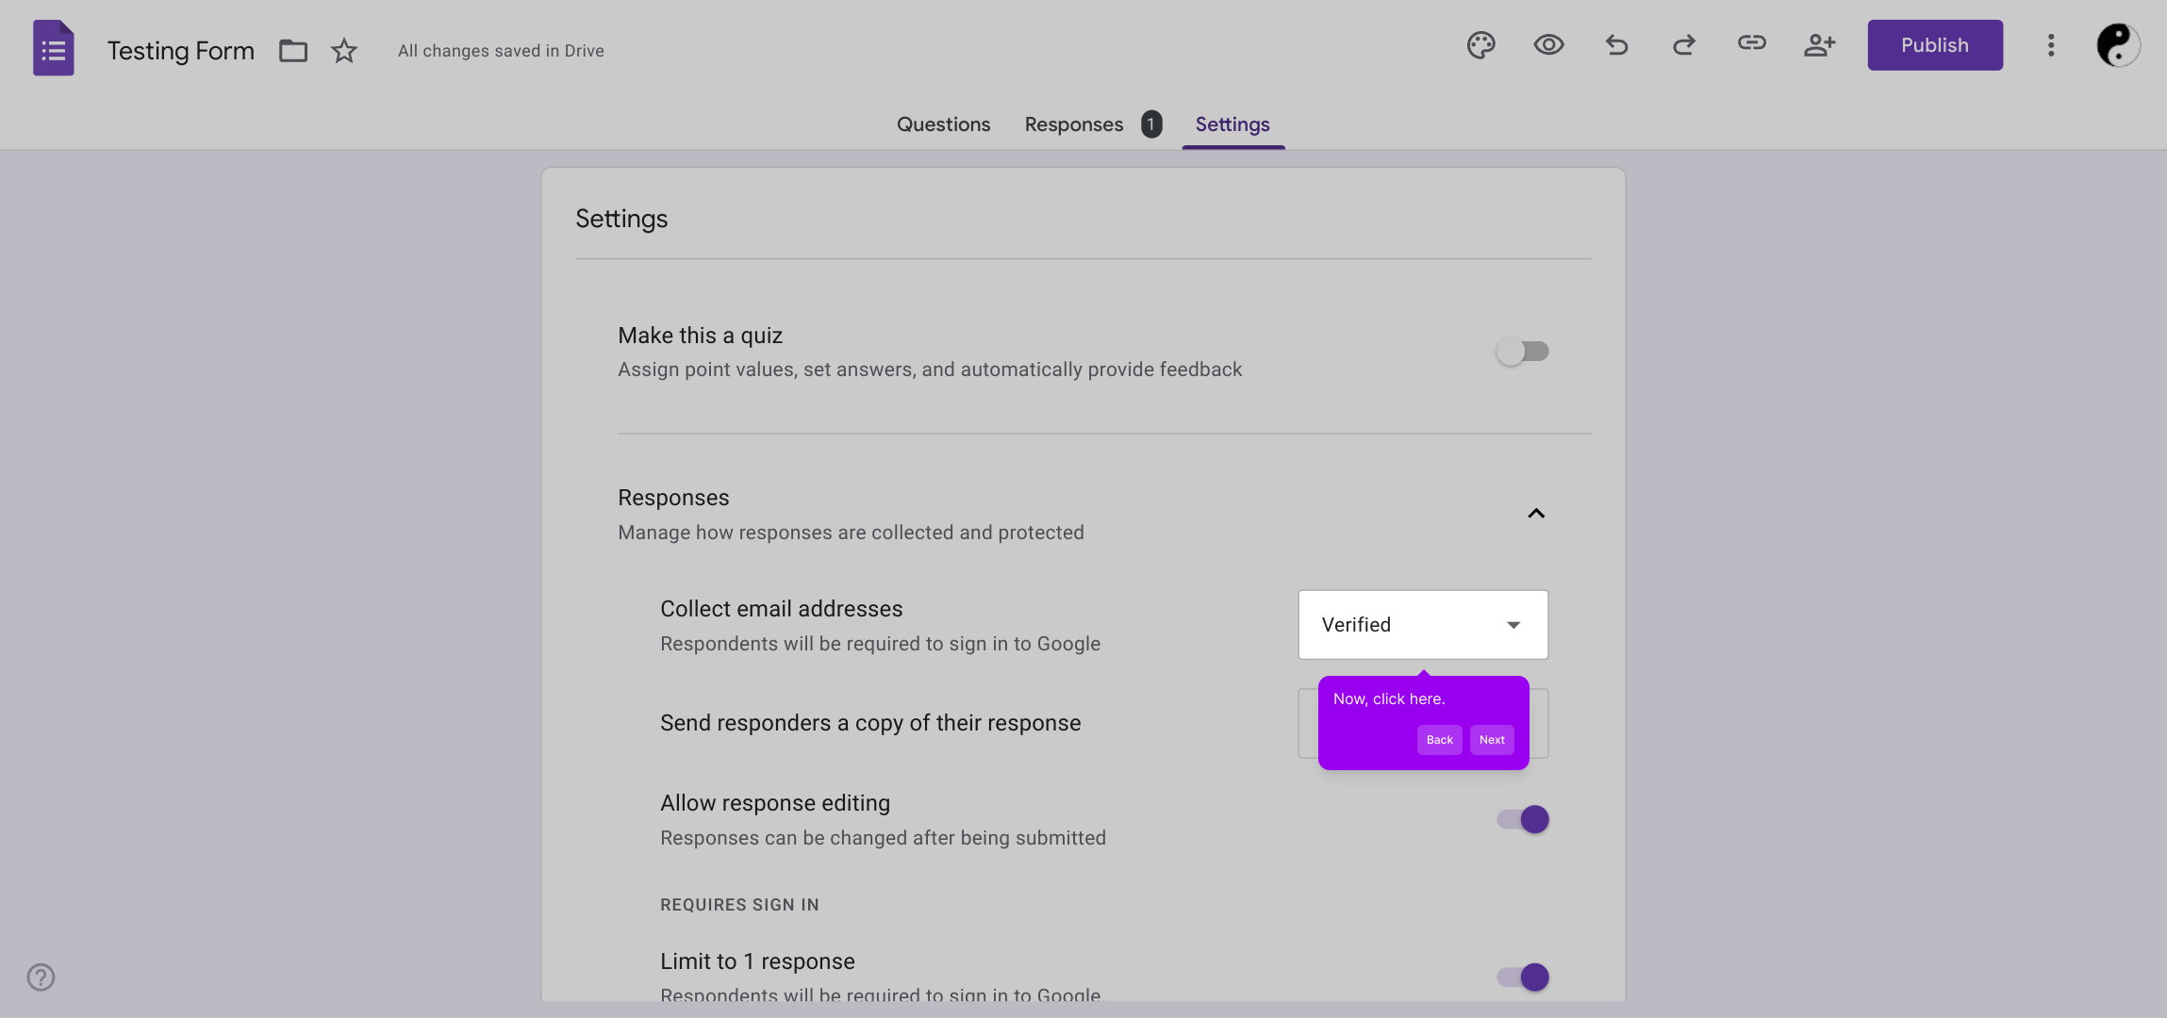Select the Settings tab

pos(1232,124)
